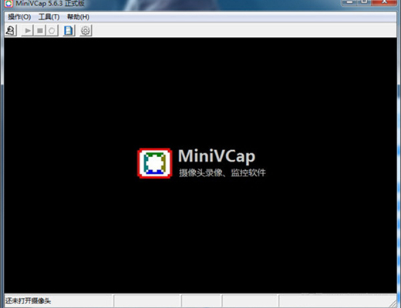Maximize the MiniVCap window
The width and height of the screenshot is (401, 308).
[x=364, y=2]
